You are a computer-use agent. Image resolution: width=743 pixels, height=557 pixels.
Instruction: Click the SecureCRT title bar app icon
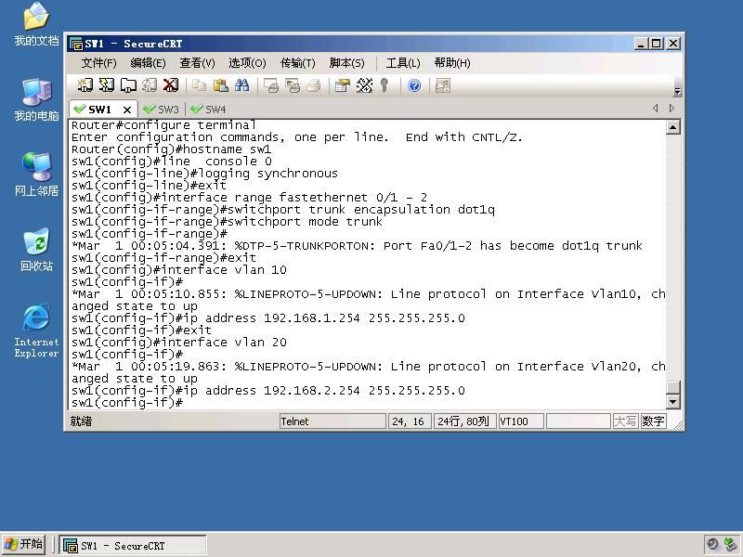pyautogui.click(x=76, y=44)
